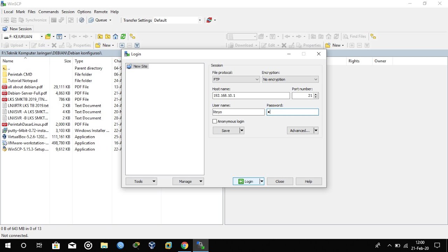
Task: Go to root directory in local panel
Action: (x=108, y=36)
